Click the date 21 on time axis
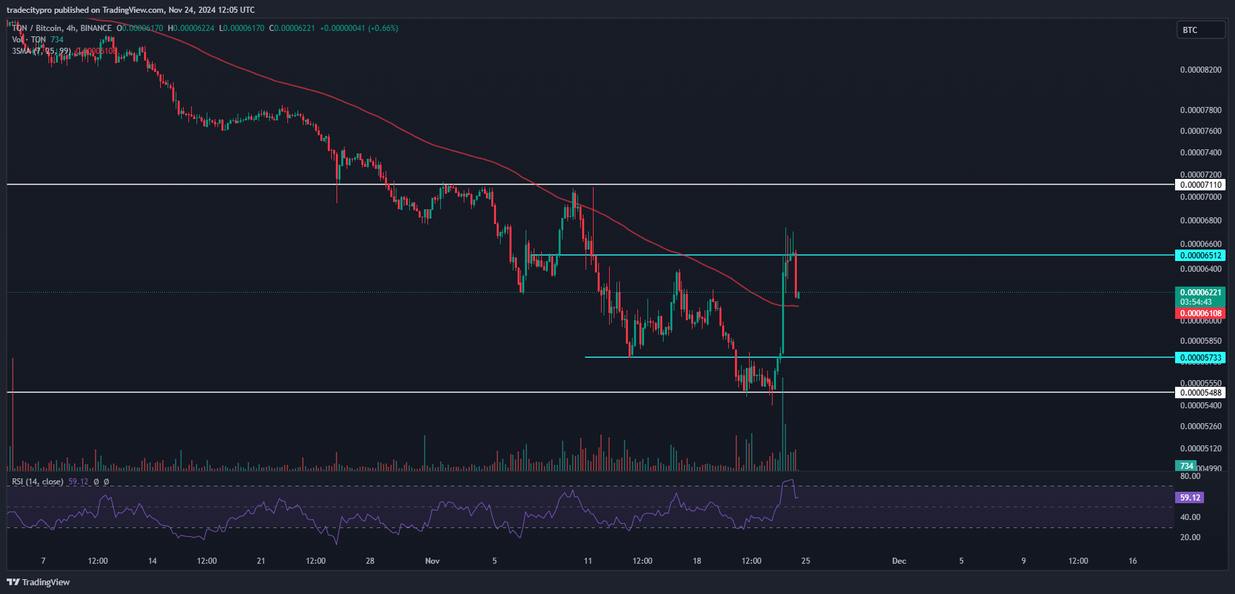The width and height of the screenshot is (1235, 594). (x=261, y=561)
